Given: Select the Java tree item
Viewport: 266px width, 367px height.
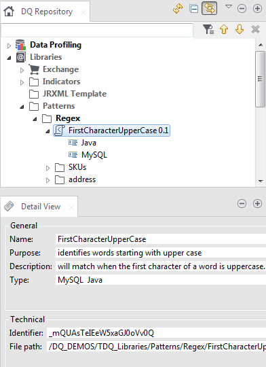Looking at the screenshot, I should 89,143.
